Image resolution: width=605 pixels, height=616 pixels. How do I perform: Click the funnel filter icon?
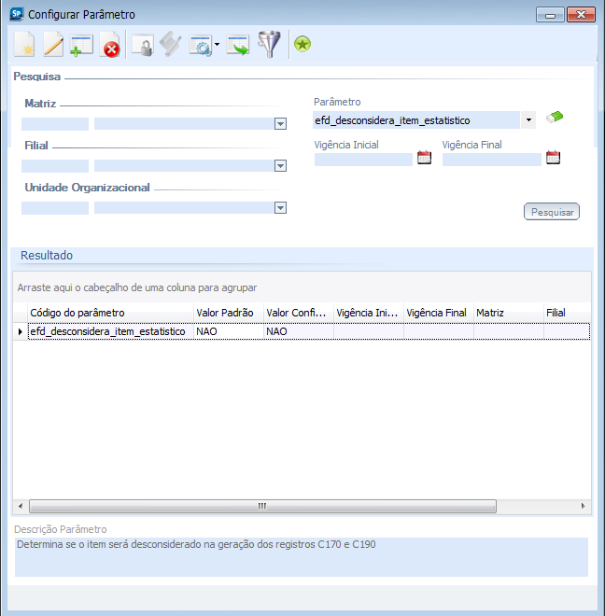269,45
